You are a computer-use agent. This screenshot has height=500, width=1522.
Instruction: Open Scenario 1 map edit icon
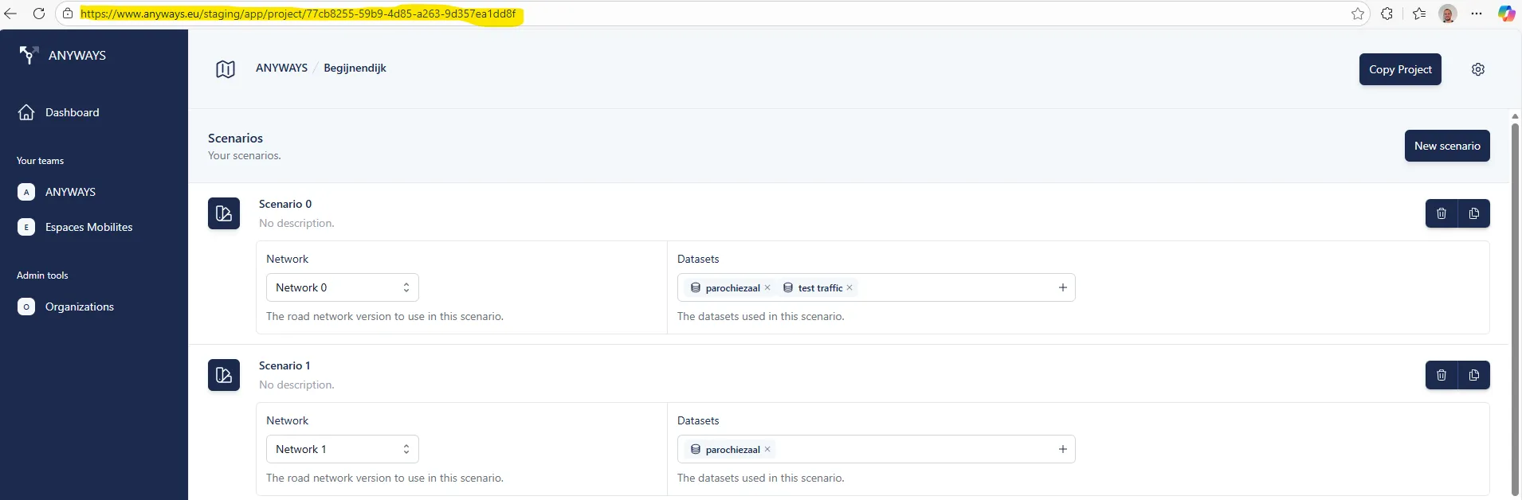coord(224,375)
